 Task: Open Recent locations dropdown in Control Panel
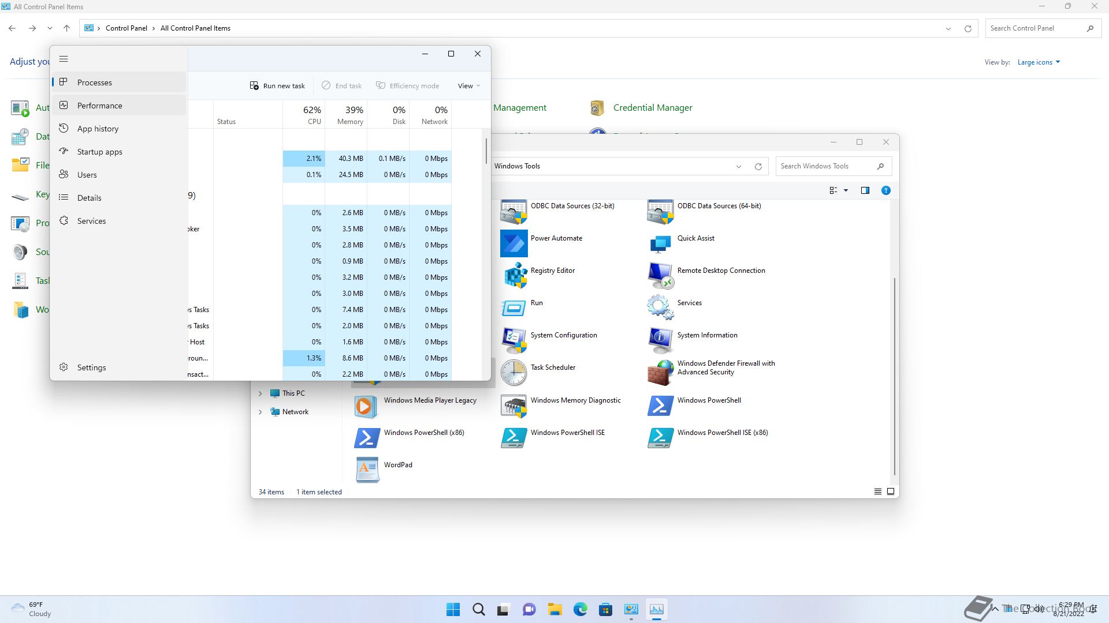[x=50, y=28]
